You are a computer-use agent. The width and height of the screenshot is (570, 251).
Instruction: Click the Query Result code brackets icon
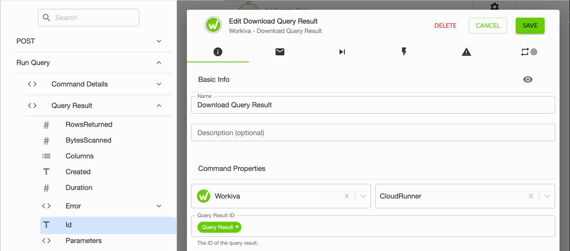click(33, 106)
